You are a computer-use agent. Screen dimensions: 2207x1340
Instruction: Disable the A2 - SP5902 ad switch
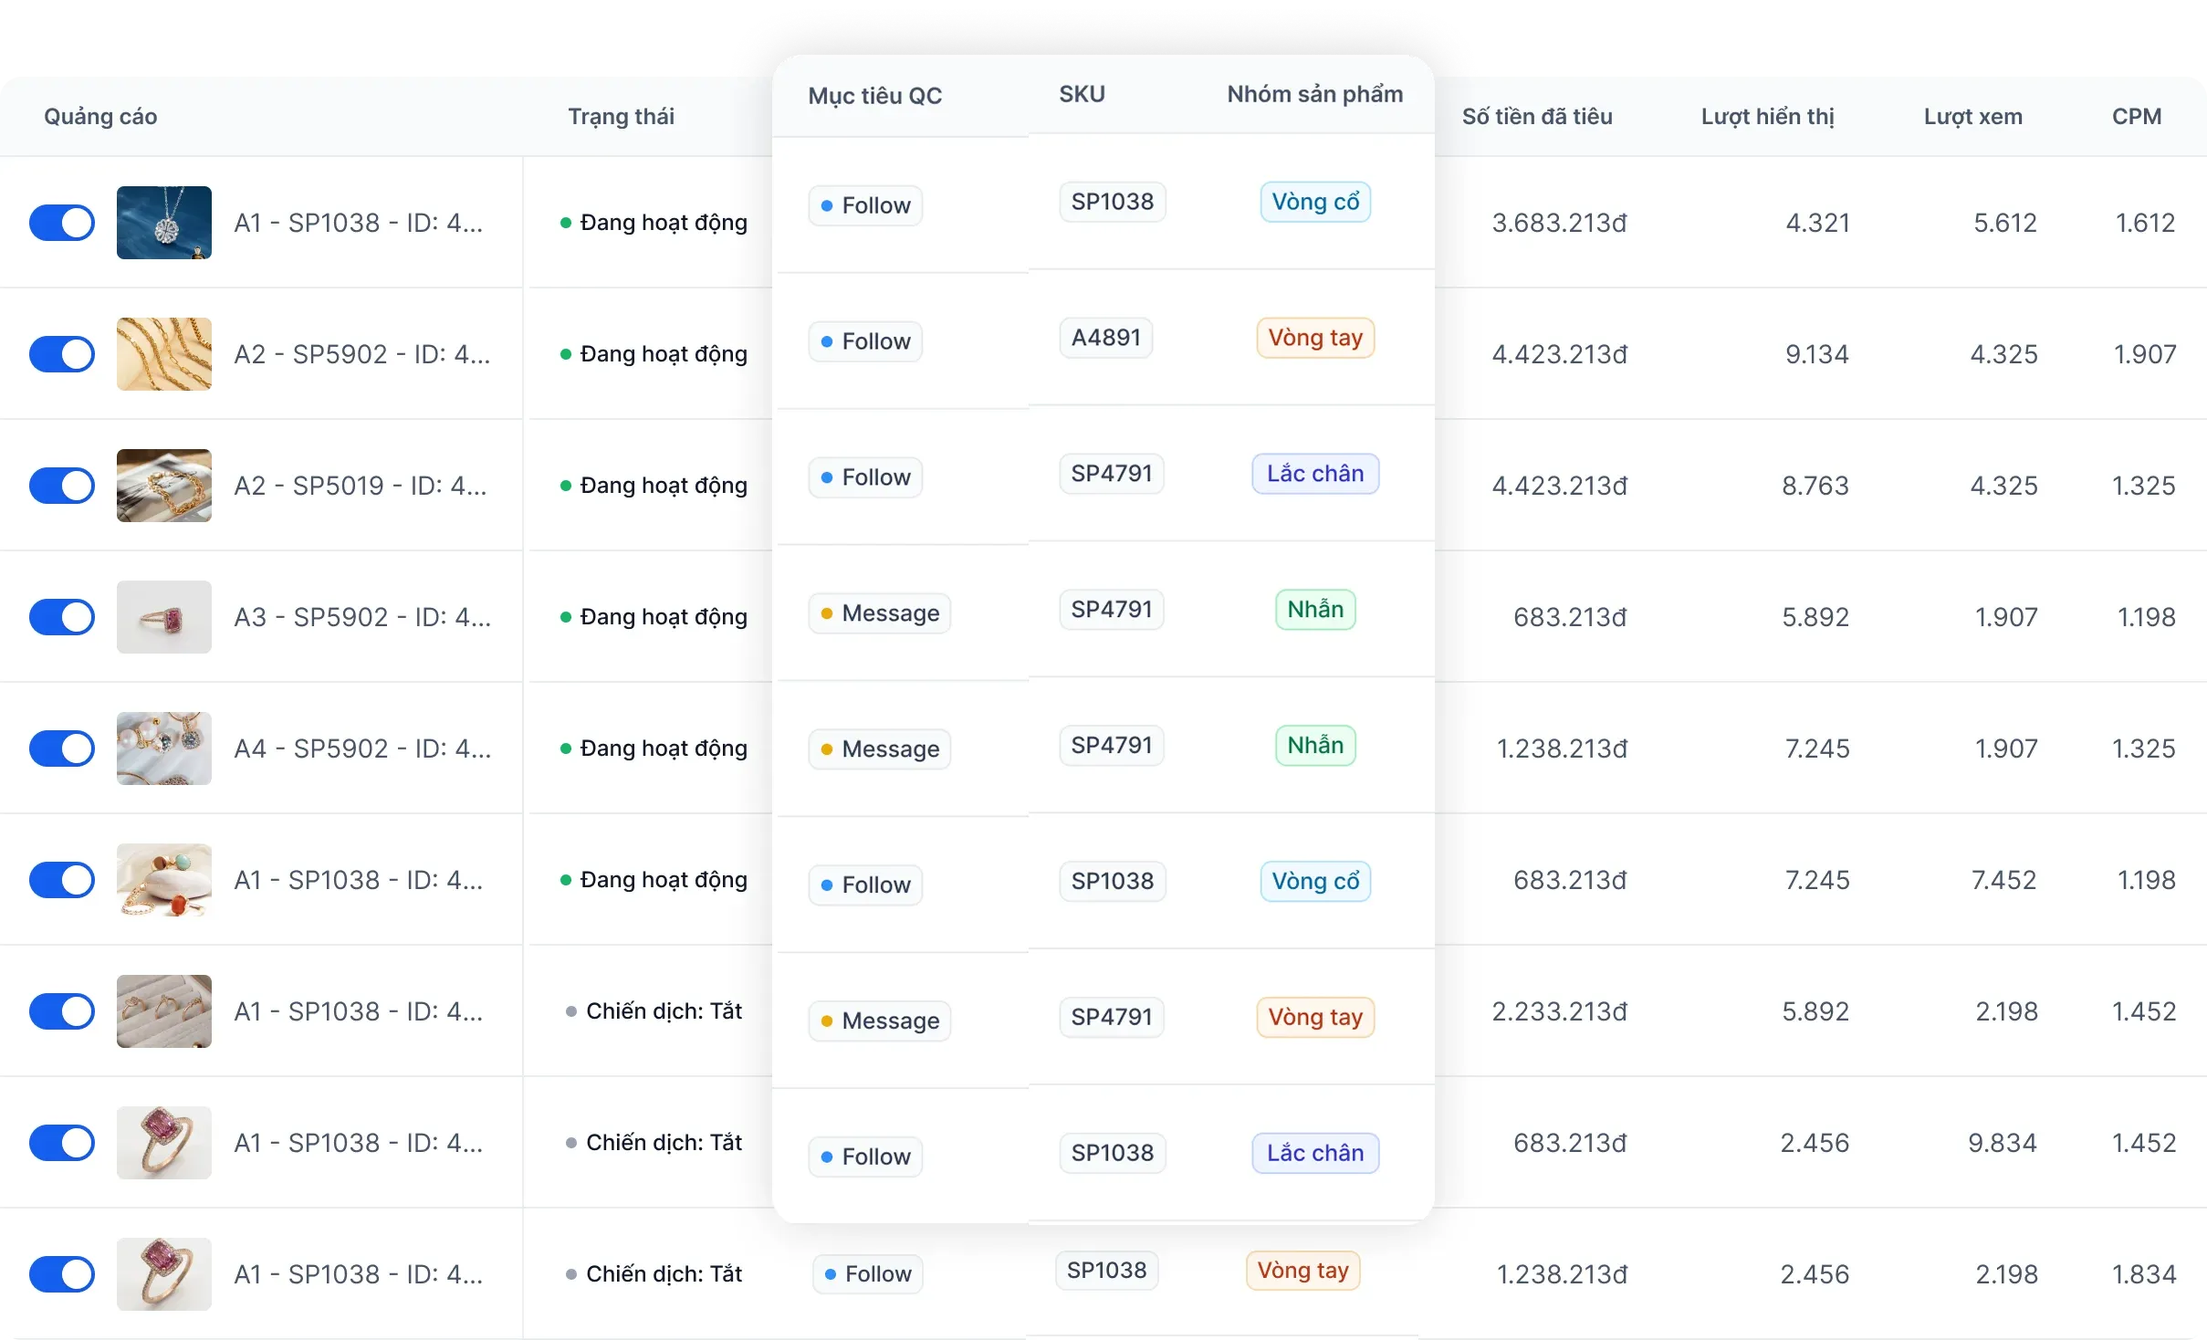(x=62, y=354)
